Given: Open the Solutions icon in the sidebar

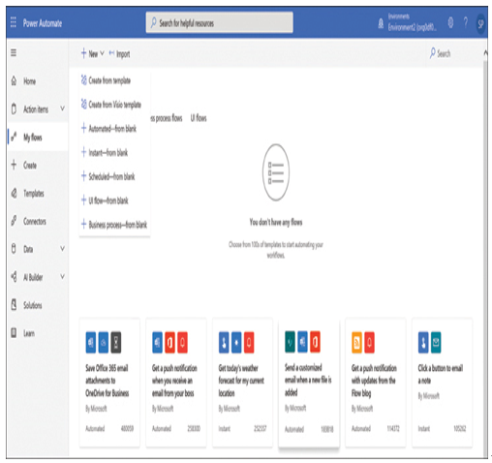Looking at the screenshot, I should pyautogui.click(x=14, y=305).
